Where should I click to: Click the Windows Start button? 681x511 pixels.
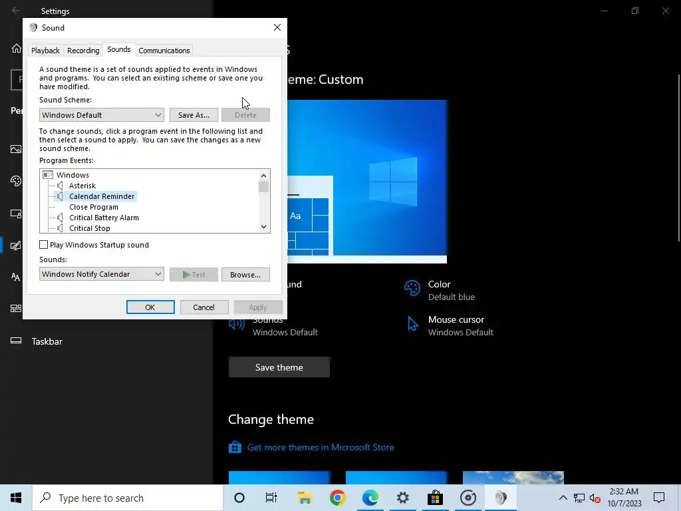16,498
